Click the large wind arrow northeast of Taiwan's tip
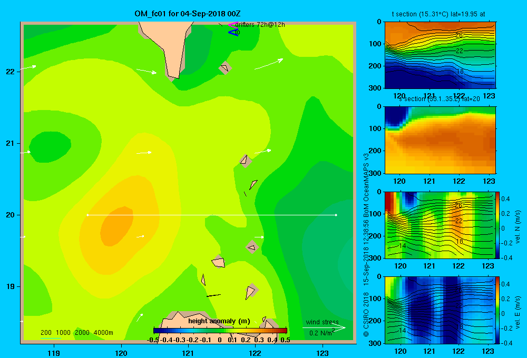The image size is (527, 358). click(269, 64)
